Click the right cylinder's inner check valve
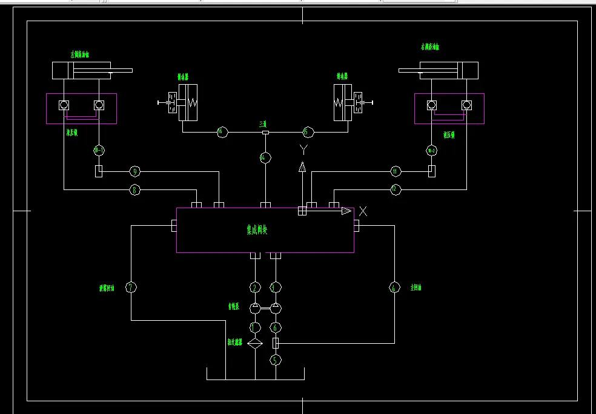The height and width of the screenshot is (414, 596). (431, 105)
